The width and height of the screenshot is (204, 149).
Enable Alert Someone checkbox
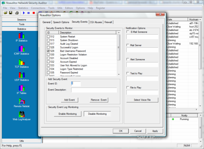tap(128, 59)
